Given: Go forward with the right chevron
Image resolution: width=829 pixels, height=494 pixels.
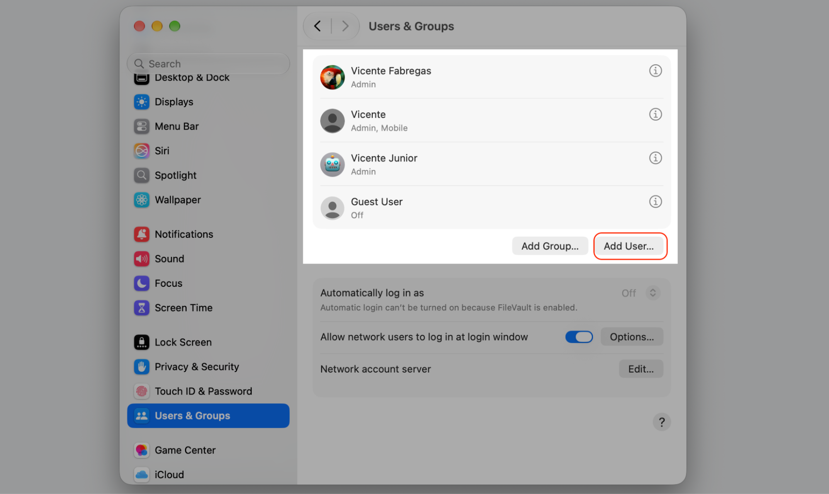Looking at the screenshot, I should (x=345, y=26).
